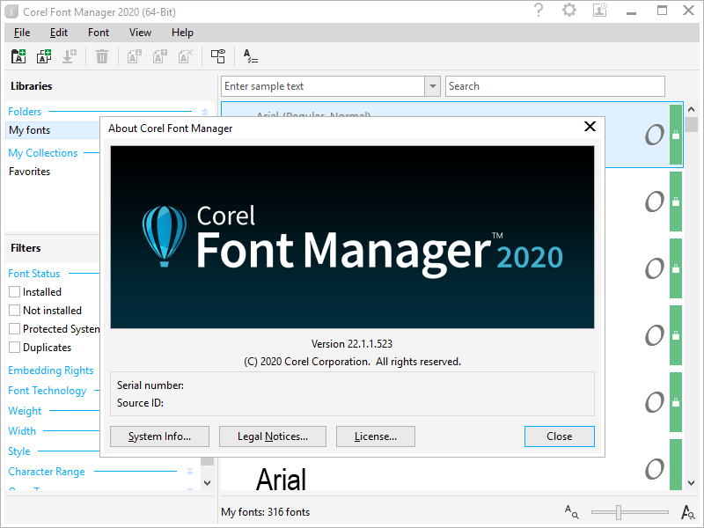The width and height of the screenshot is (704, 528).
Task: Open the View menu
Action: coord(140,33)
